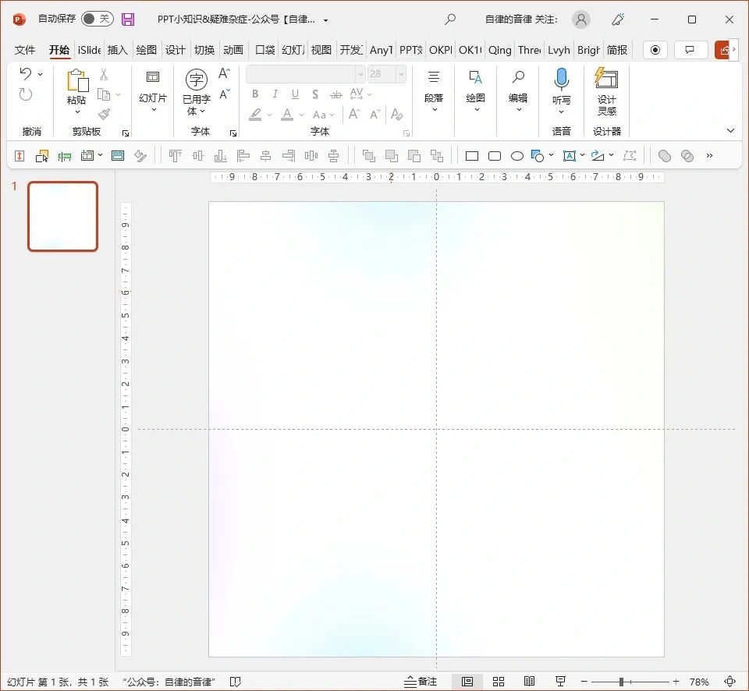The height and width of the screenshot is (691, 749).
Task: Open Designer ideas (设计灵感)
Action: (x=606, y=92)
